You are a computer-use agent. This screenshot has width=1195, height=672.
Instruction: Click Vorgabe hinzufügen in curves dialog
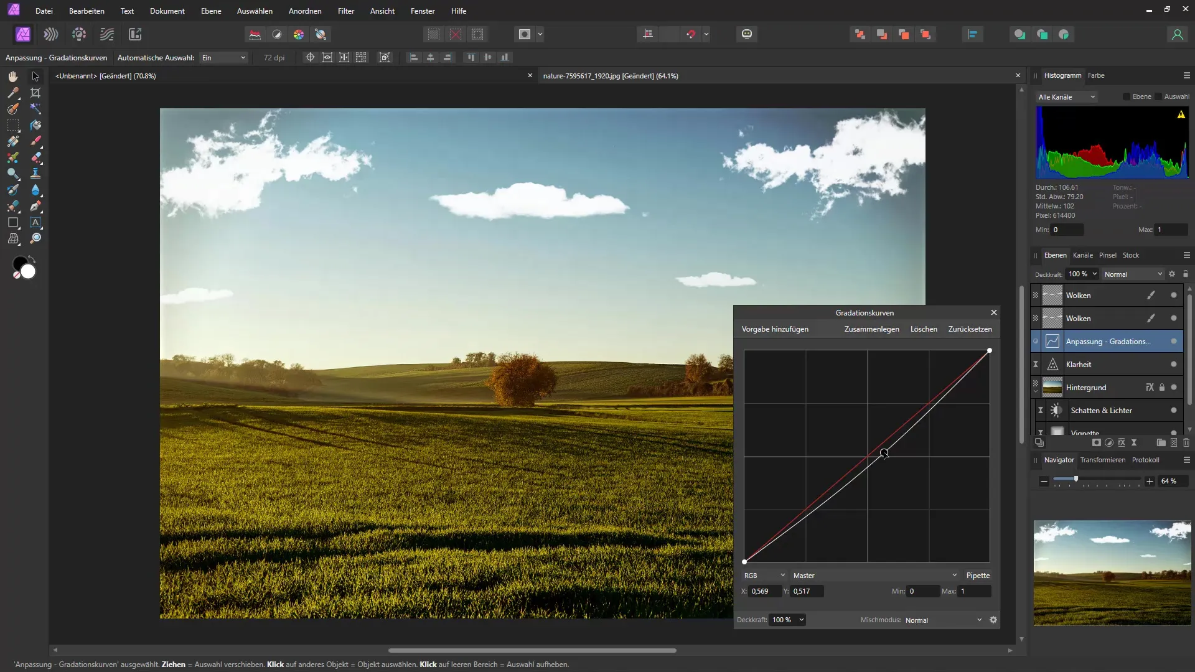point(775,329)
